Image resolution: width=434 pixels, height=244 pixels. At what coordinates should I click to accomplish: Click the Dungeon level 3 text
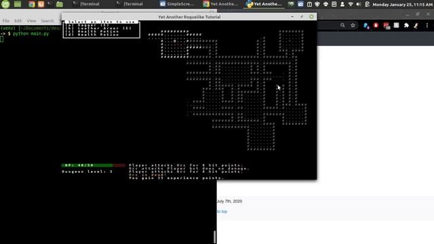(87, 171)
